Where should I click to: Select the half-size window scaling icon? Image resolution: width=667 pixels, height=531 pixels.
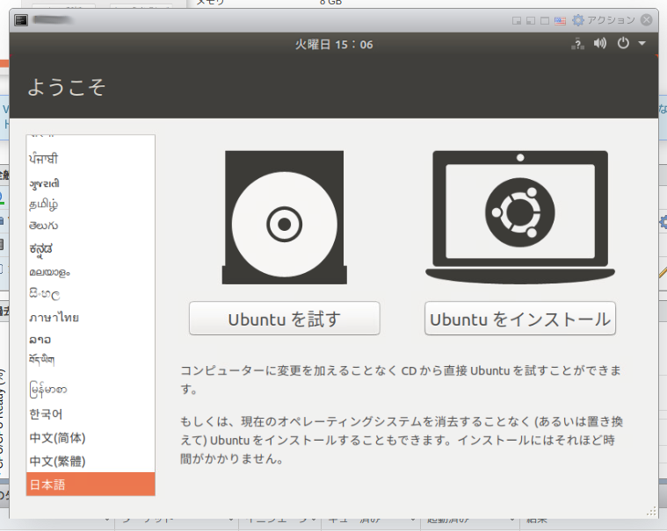pos(531,20)
